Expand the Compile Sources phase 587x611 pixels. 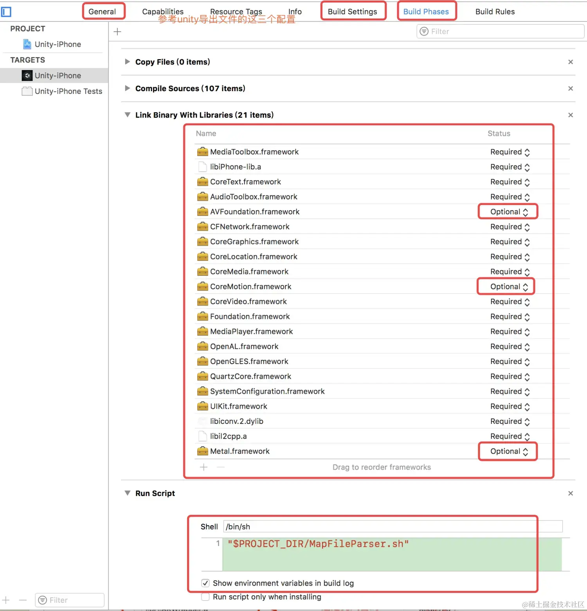click(x=127, y=88)
